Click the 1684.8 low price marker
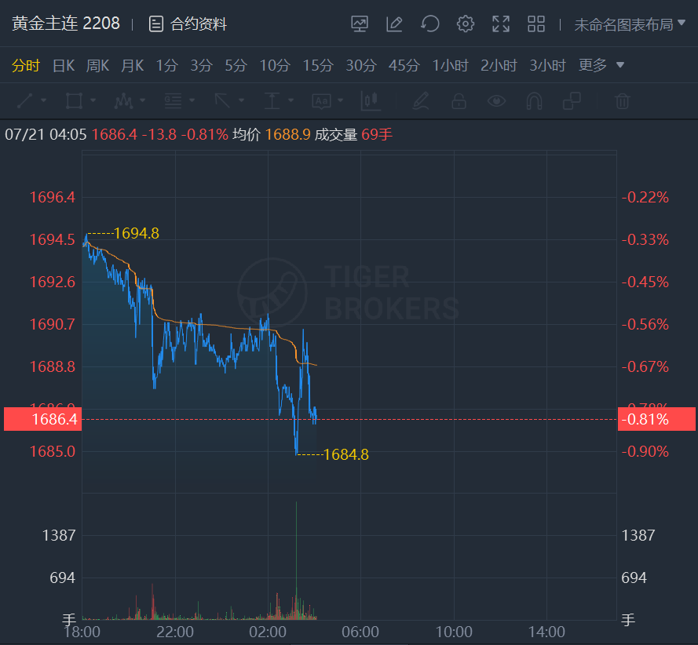 (x=346, y=454)
